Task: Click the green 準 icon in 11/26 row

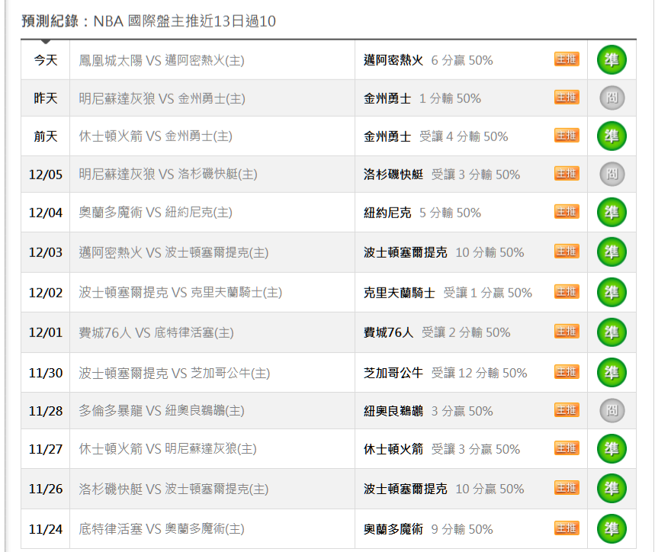Action: (612, 489)
